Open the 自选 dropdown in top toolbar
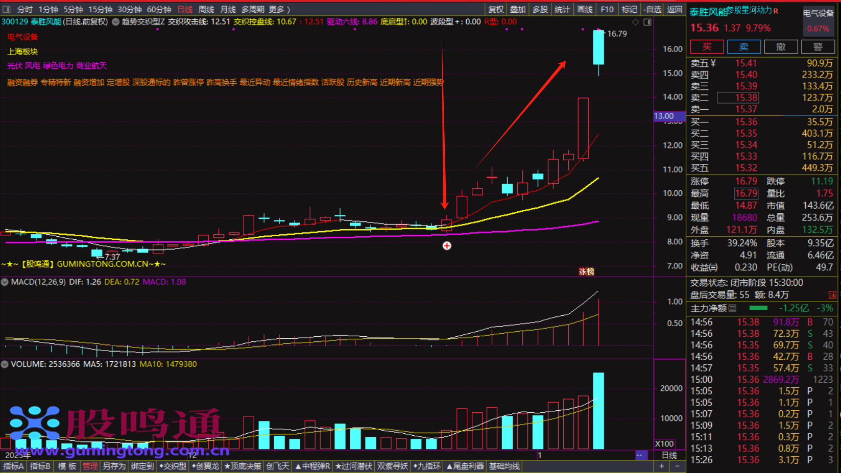The image size is (841, 473). coord(652,9)
